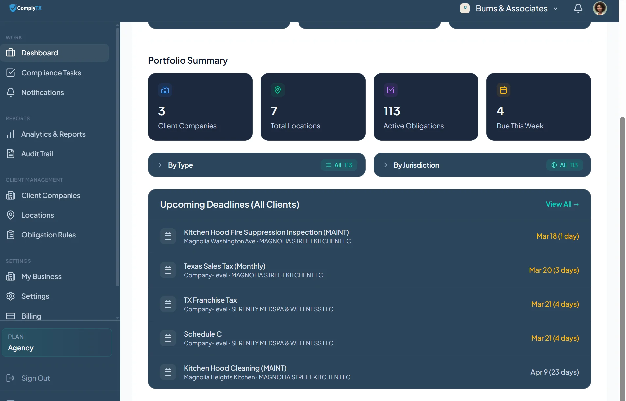Go to Analytics & Reports
626x401 pixels.
tap(53, 134)
